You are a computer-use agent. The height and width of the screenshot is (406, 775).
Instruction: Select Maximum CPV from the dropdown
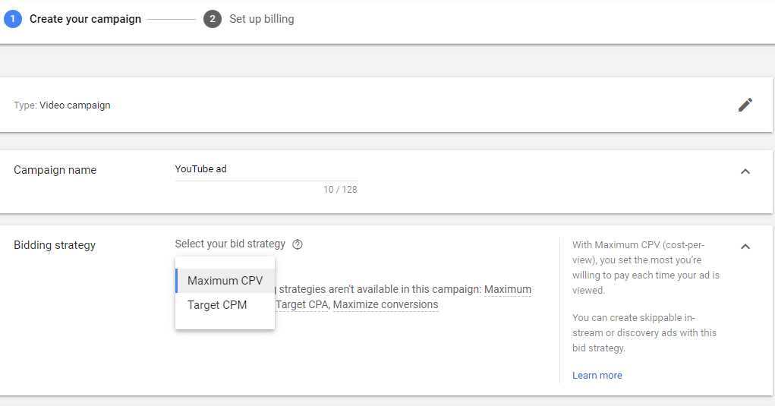pyautogui.click(x=225, y=281)
